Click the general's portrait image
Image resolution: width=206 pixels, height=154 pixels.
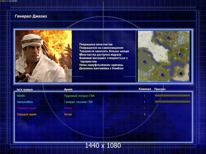pyautogui.click(x=44, y=56)
